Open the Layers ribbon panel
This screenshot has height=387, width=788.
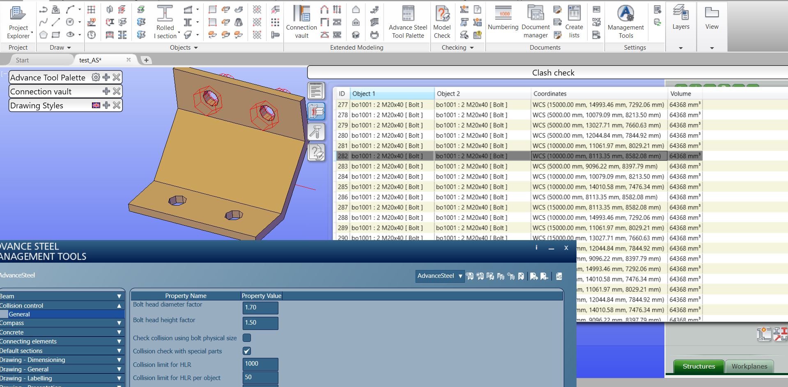click(x=681, y=26)
